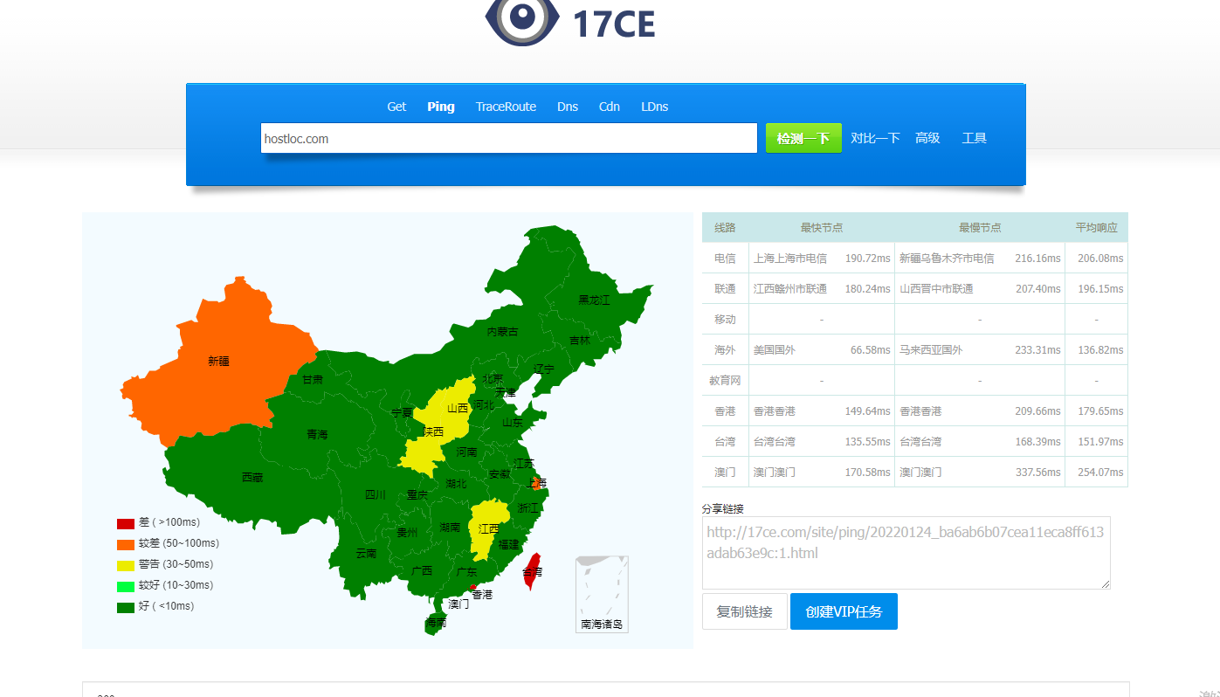Click the 黑龙江 province on the map

tap(594, 300)
